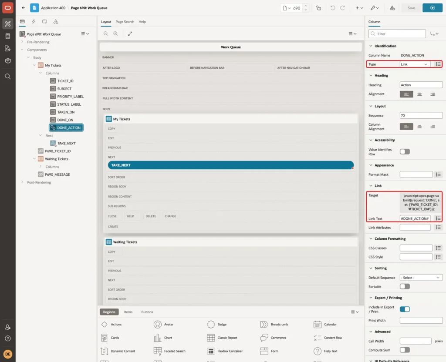Select the TAKE_NEXT button in layout

click(231, 165)
